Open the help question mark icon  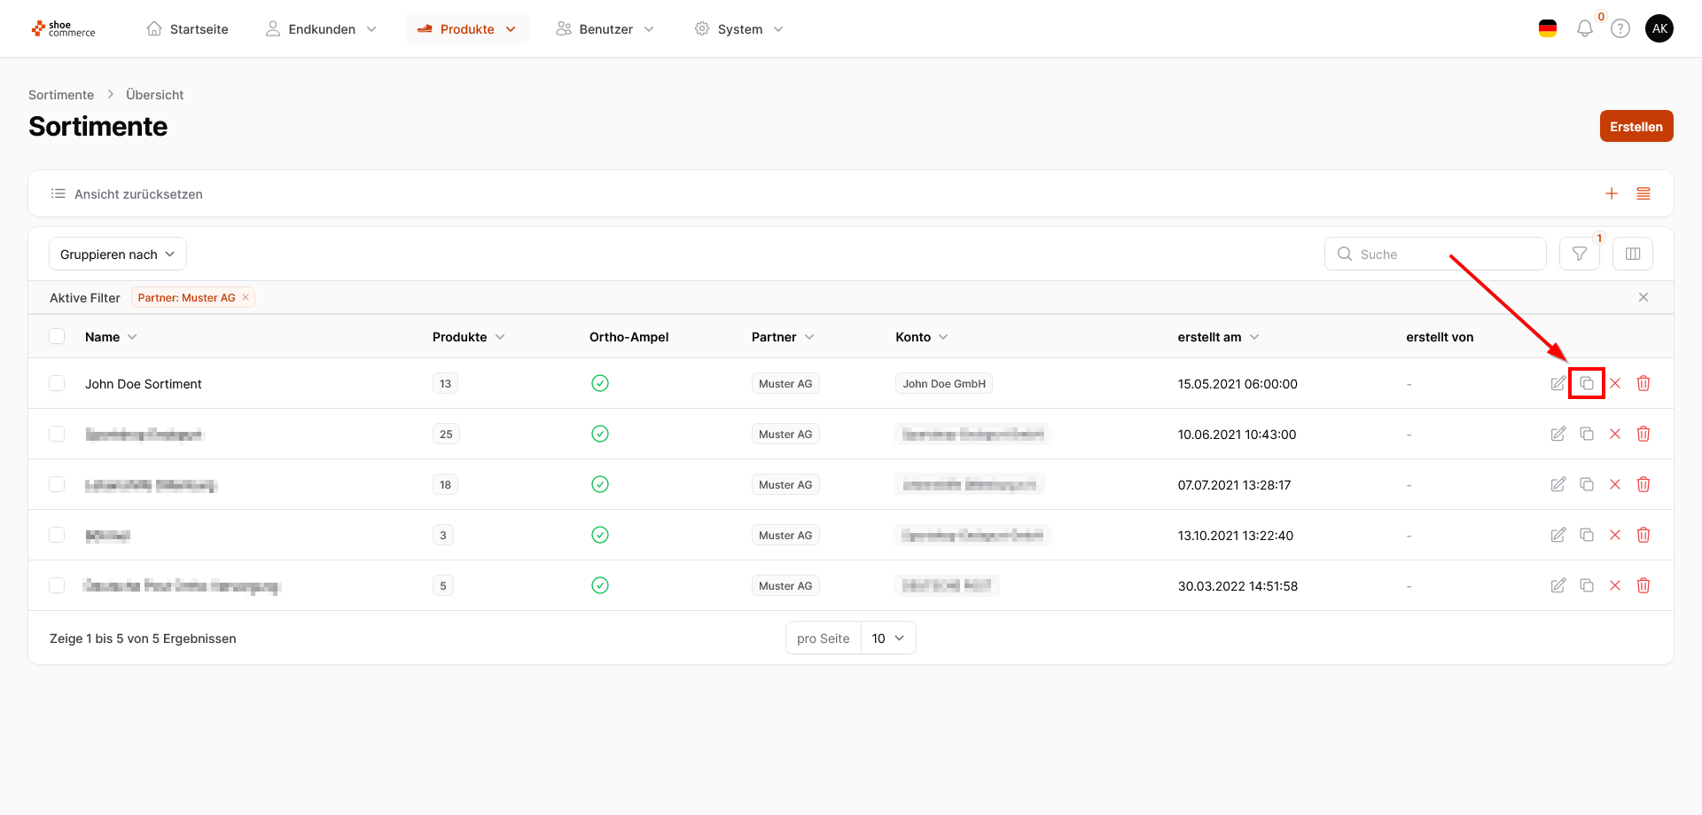1620,29
